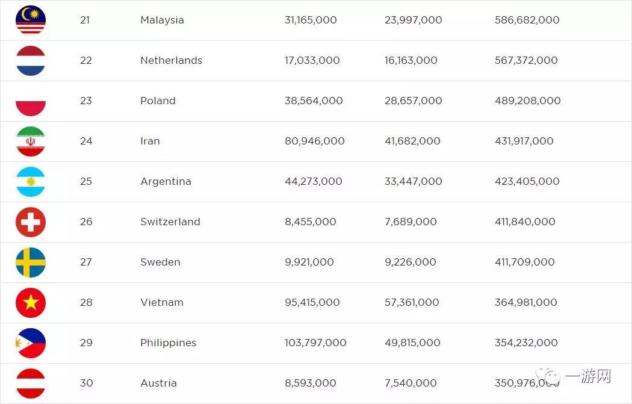The height and width of the screenshot is (404, 632).
Task: Click the Iran flag icon
Action: [x=31, y=141]
